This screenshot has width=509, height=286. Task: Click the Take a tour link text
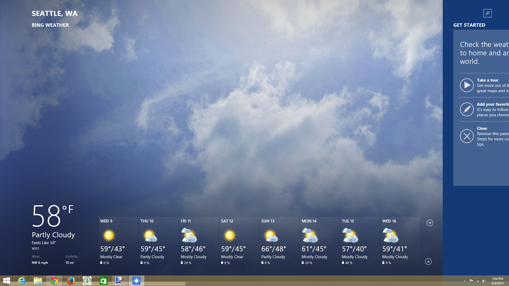pyautogui.click(x=488, y=80)
